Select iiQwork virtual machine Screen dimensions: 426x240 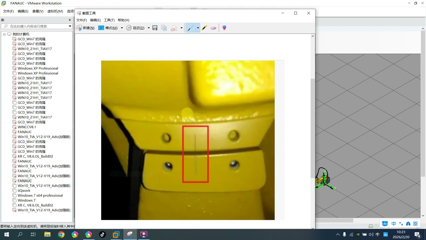24,191
